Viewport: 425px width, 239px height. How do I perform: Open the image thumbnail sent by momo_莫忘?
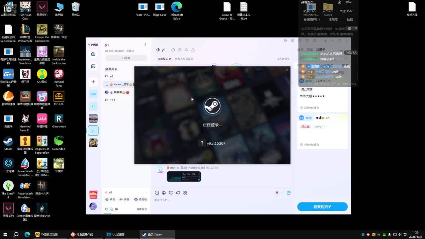click(x=184, y=177)
